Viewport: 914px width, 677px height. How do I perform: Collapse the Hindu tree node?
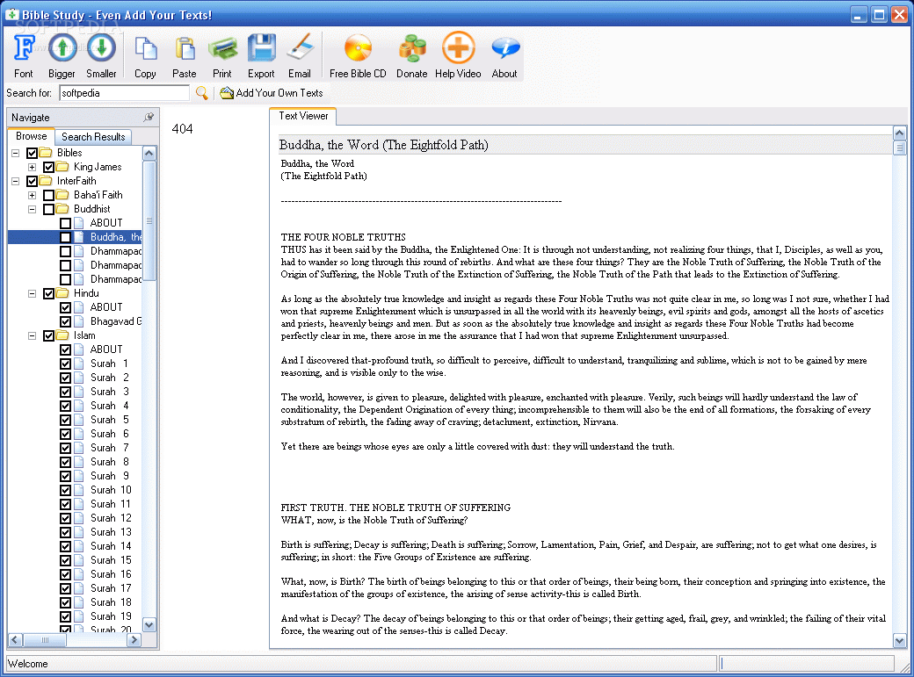pos(32,293)
